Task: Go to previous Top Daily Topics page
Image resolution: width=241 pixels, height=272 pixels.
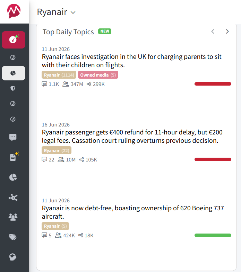Action: pyautogui.click(x=213, y=32)
